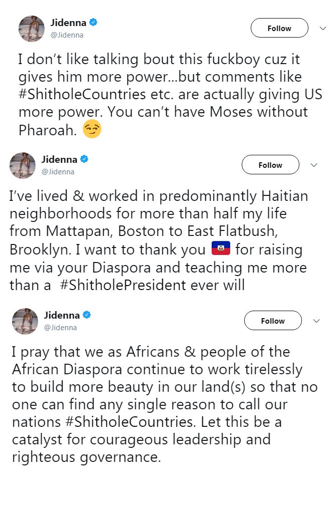Click the smirking face emoji after Pharoah

[x=92, y=130]
